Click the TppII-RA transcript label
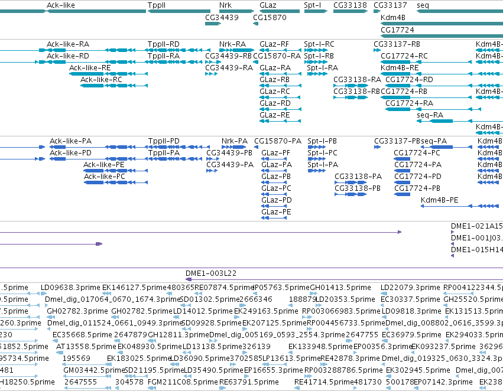This screenshot has height=391, width=503. 164,56
